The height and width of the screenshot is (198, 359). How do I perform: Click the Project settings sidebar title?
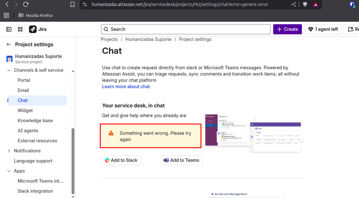34,44
